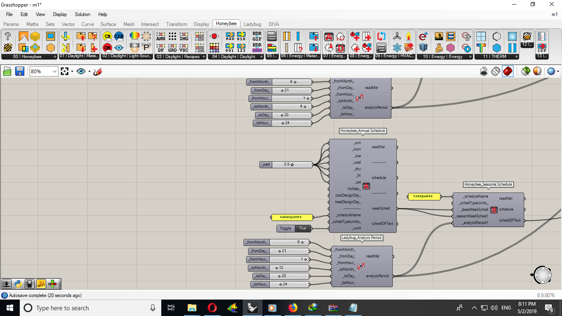Open the named views eye dropdown arrow
Screen dimensions: 562x316
(89, 72)
